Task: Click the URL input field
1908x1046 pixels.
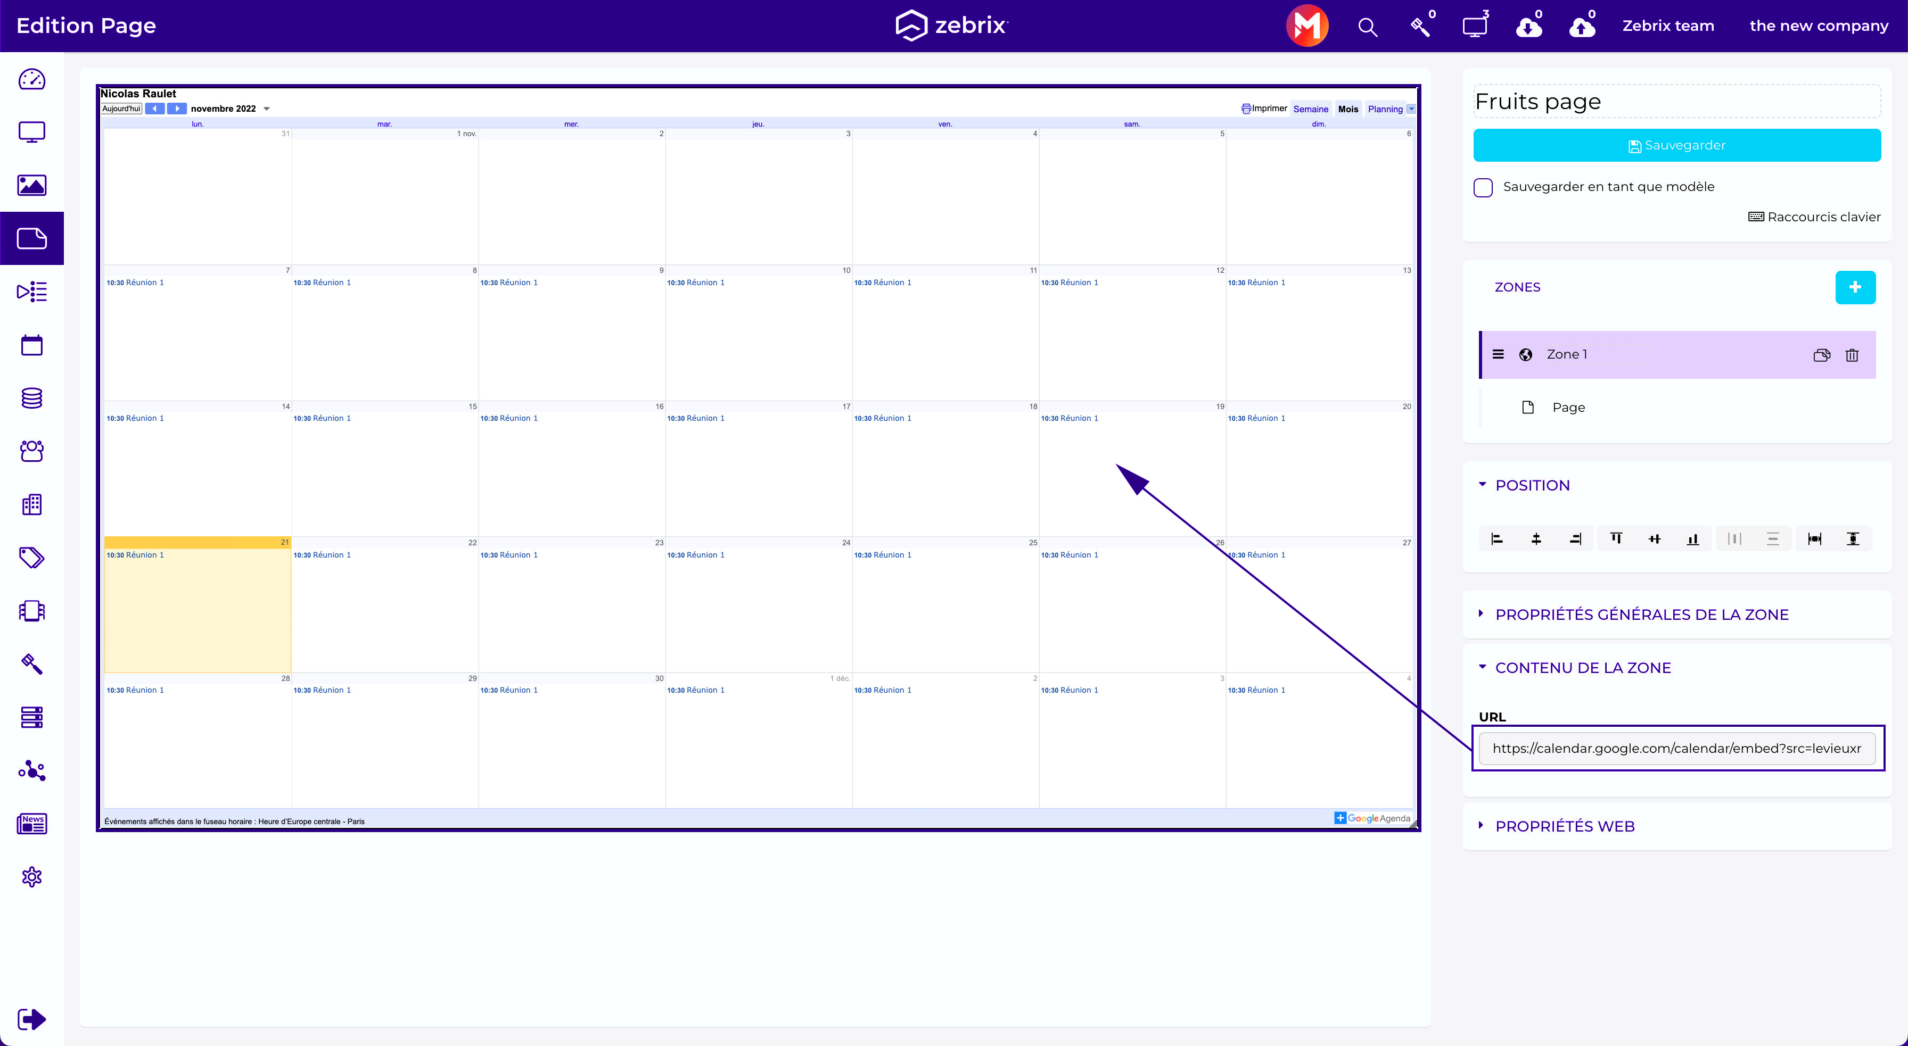Action: [x=1676, y=749]
